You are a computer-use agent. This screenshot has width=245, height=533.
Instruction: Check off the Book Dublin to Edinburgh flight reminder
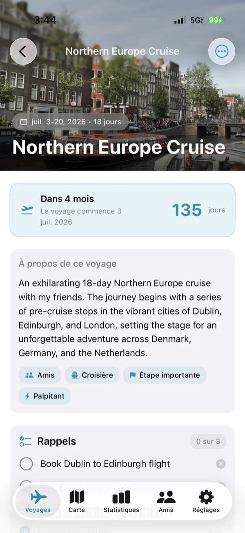pyautogui.click(x=26, y=464)
